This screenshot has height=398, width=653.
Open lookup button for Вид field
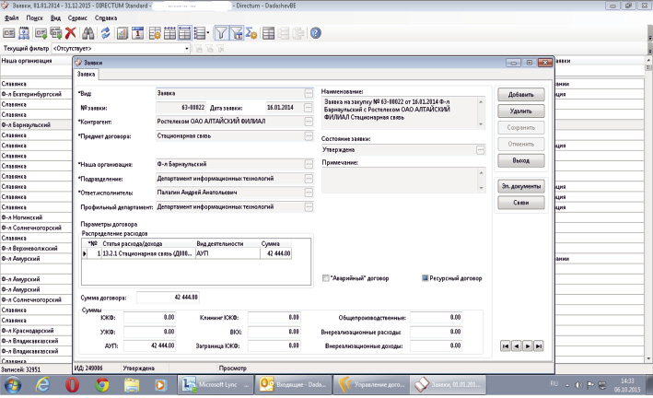[309, 93]
